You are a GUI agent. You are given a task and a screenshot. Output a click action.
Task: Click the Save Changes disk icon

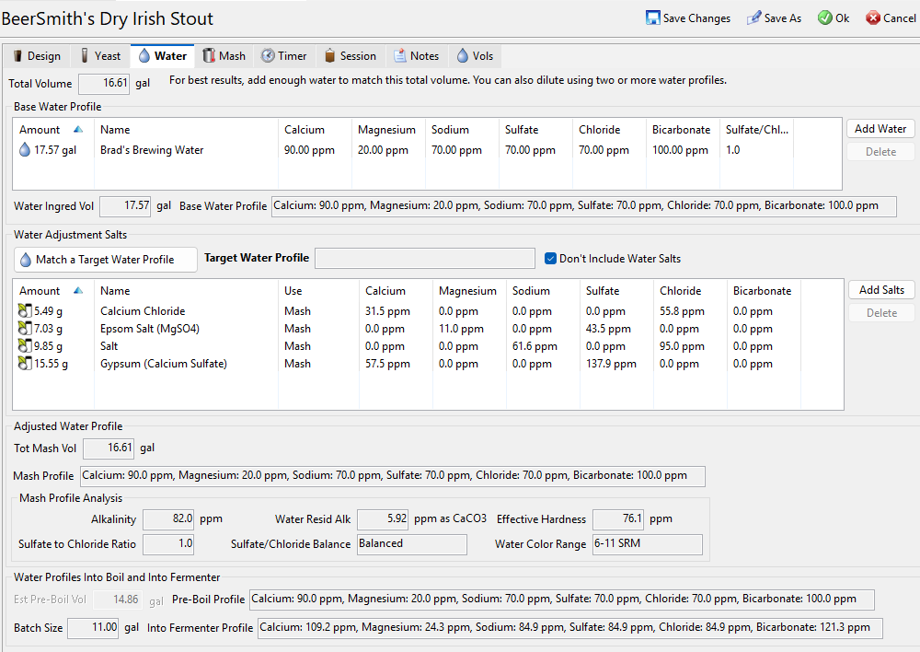click(x=652, y=17)
